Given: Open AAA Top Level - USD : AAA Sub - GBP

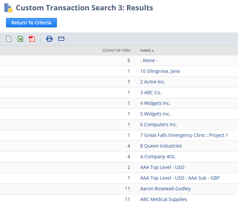Looking at the screenshot, I should pos(180,178).
